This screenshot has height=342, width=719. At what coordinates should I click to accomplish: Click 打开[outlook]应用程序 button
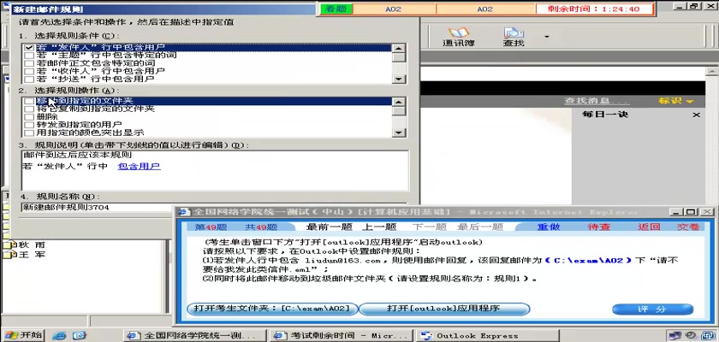444,309
